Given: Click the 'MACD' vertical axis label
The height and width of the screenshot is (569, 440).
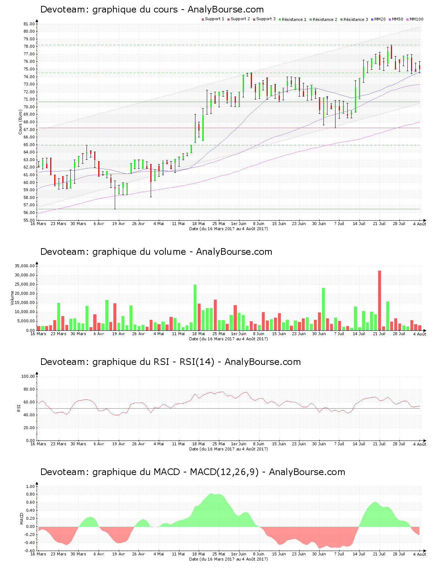Looking at the screenshot, I should (22, 518).
